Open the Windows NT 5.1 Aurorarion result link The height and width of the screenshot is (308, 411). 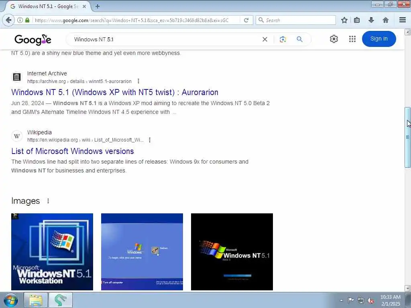click(x=114, y=92)
